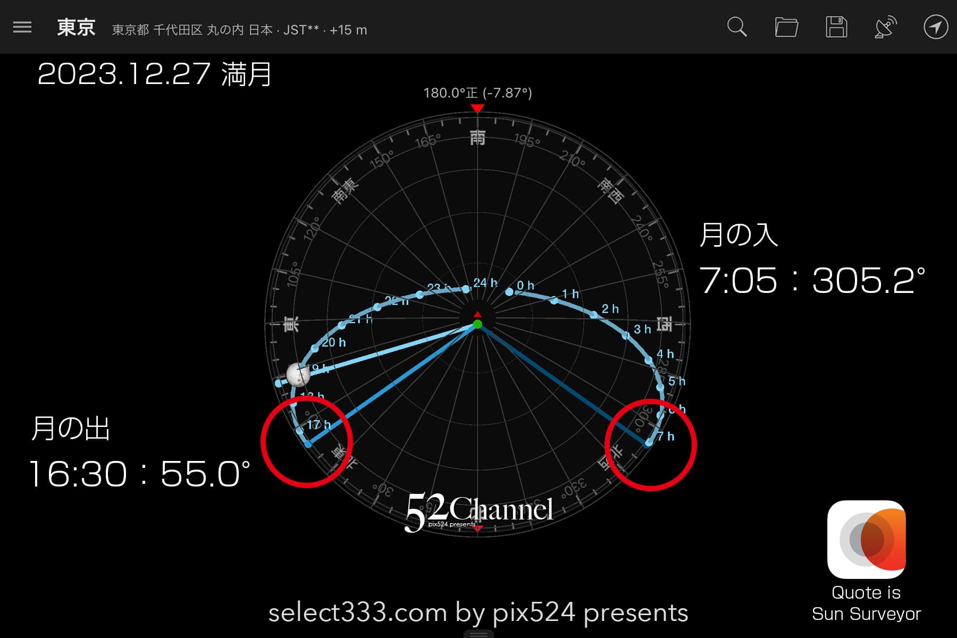Tap the 195° compass tick label

pyautogui.click(x=527, y=141)
